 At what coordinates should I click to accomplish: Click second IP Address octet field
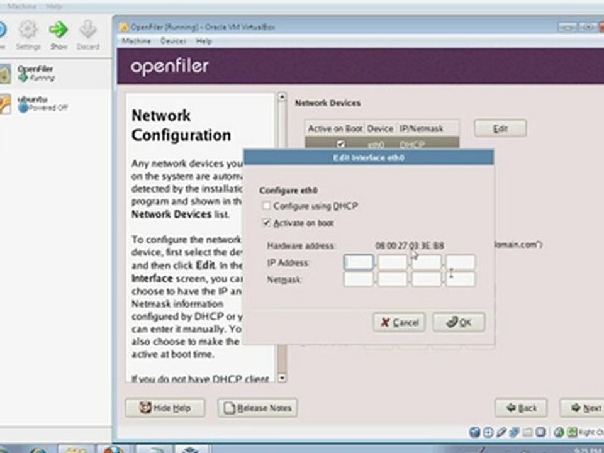pyautogui.click(x=392, y=262)
